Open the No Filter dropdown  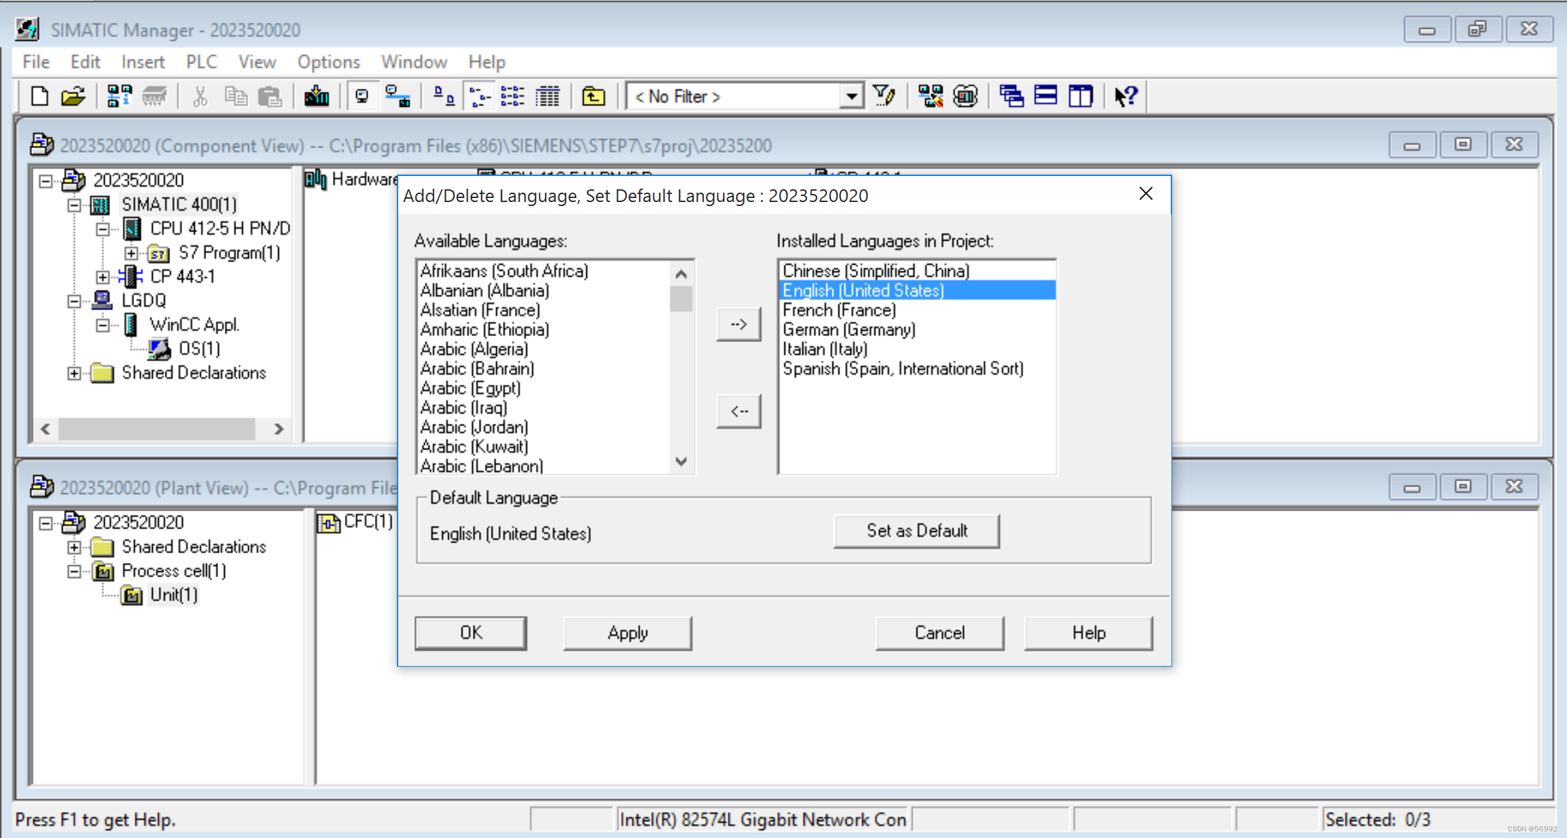point(851,96)
